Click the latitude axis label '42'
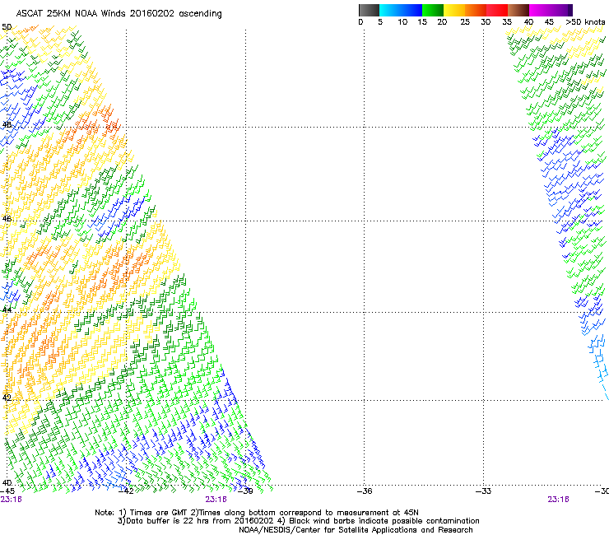Viewport: 609px width, 535px height. pos(7,398)
